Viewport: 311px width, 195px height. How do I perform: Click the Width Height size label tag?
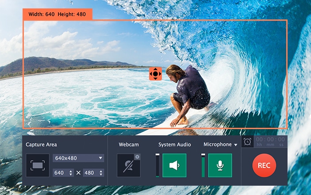[58, 14]
